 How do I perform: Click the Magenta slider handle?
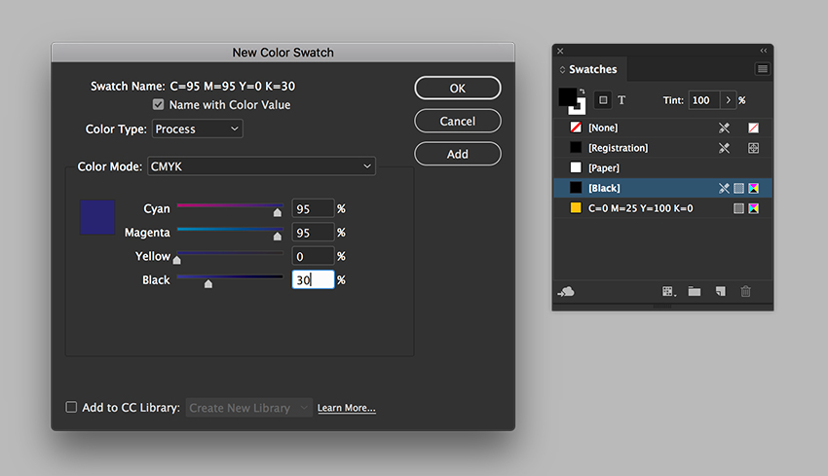point(278,236)
